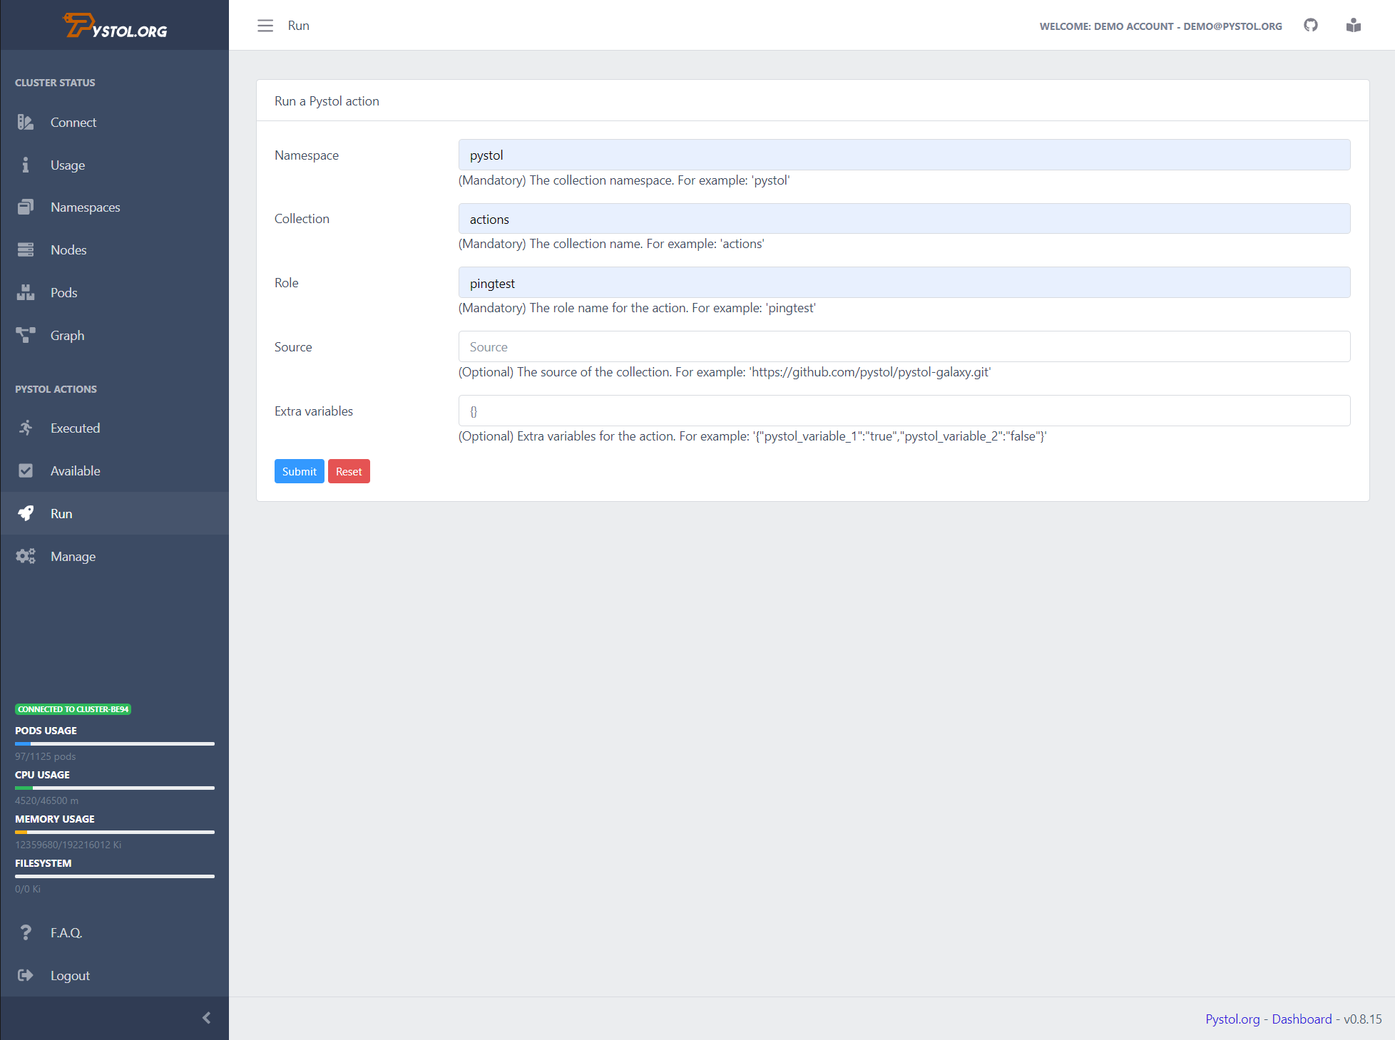Image resolution: width=1395 pixels, height=1040 pixels.
Task: Click the Pods boxes icon
Action: click(26, 293)
